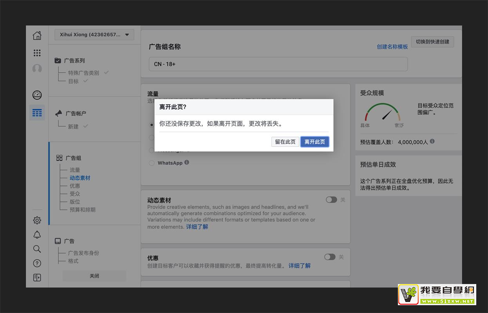This screenshot has height=313, width=488.
Task: Click the 创建名称模板 link
Action: pos(392,47)
